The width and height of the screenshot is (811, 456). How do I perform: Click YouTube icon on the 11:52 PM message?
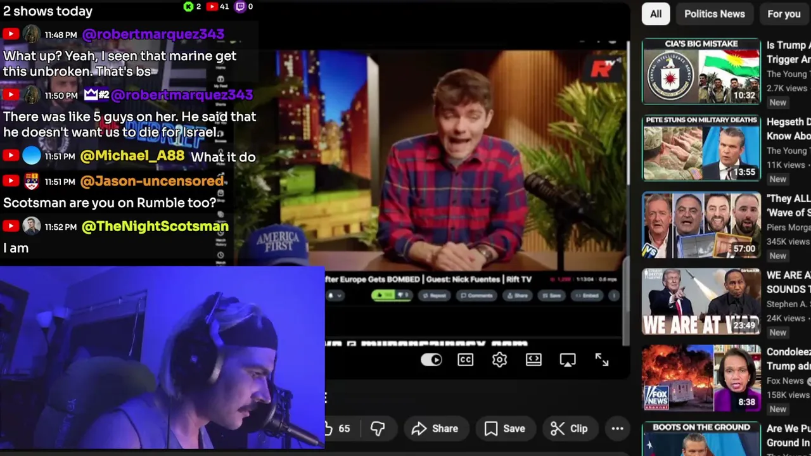click(x=11, y=227)
